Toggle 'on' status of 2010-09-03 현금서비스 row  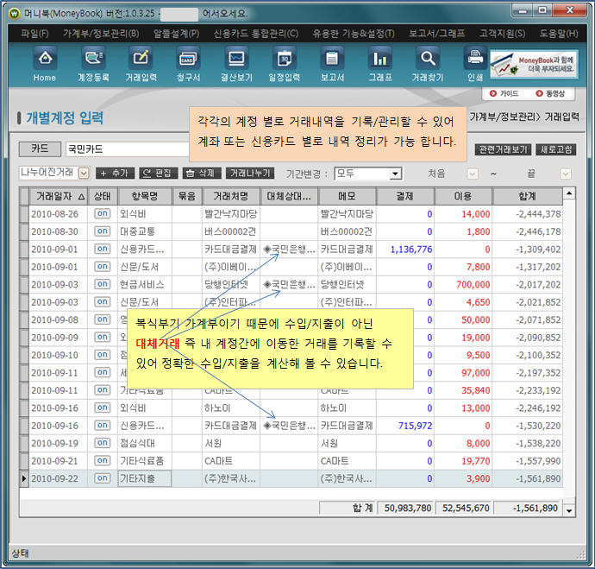(102, 284)
